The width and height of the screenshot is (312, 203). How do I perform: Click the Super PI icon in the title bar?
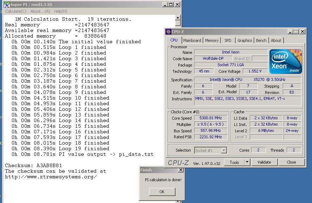coord(7,5)
